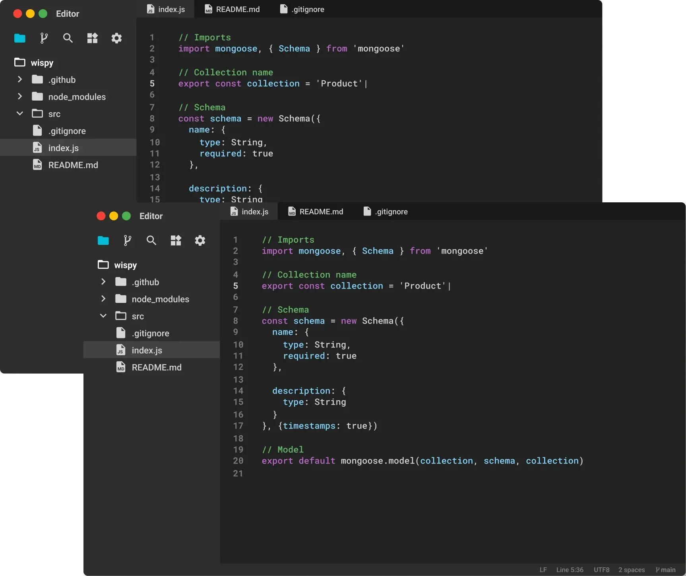Select the blue Explorer folder icon in the front window
Screen dimensions: 686x576
coord(103,240)
